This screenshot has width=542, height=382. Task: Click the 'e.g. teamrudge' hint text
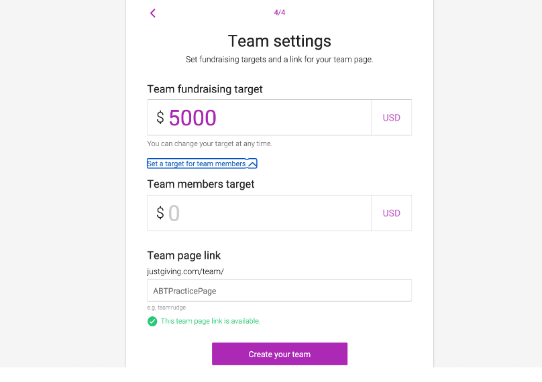[166, 308]
